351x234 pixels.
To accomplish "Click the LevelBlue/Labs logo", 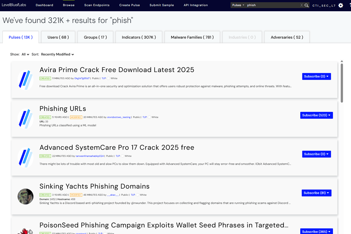I will tap(14, 5).
